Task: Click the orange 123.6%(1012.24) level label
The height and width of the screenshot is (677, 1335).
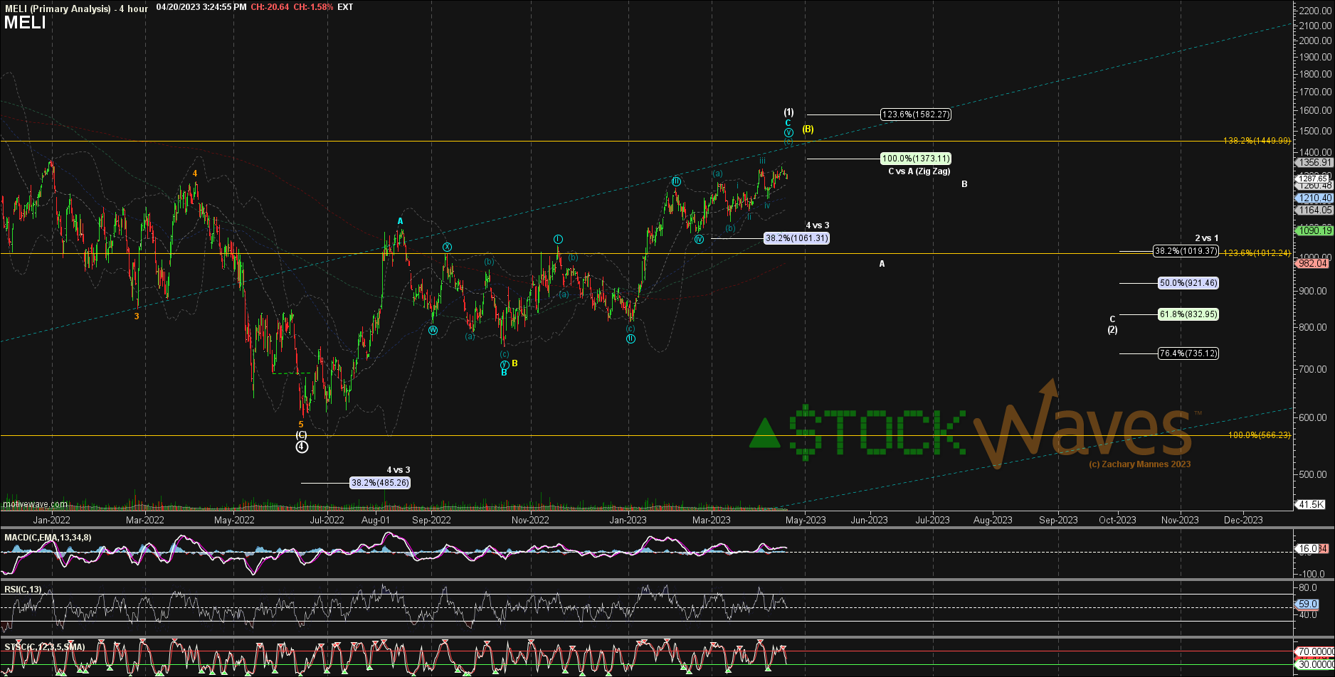Action: coord(1257,253)
